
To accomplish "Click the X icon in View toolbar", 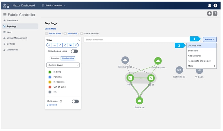I will click(76, 45).
